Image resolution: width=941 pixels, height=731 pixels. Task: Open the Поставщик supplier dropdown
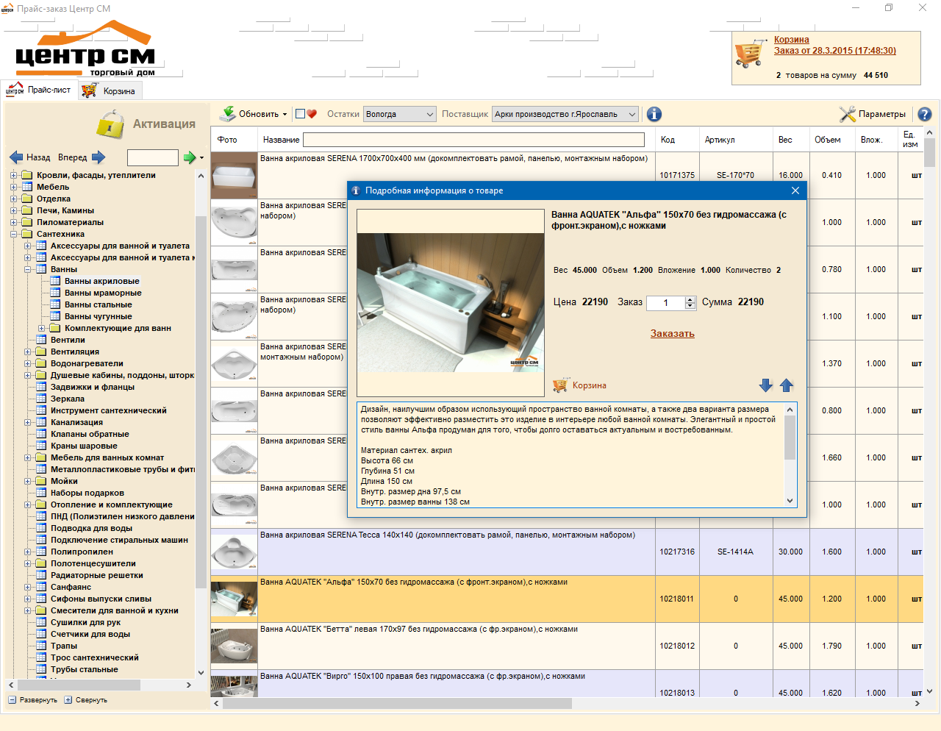[565, 114]
